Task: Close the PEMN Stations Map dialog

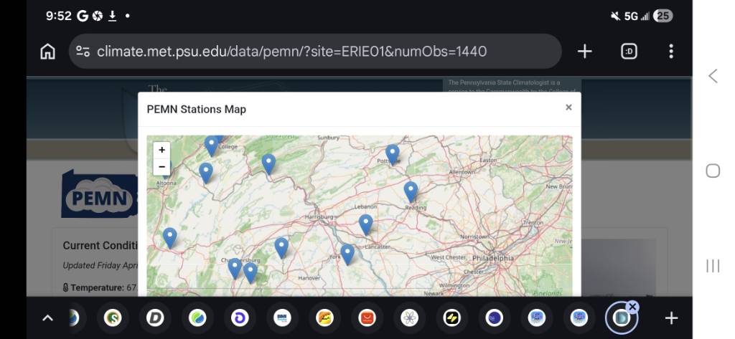Action: point(568,108)
